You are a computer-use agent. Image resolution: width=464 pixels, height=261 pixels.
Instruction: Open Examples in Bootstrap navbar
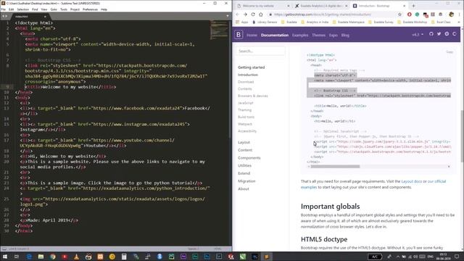(300, 36)
